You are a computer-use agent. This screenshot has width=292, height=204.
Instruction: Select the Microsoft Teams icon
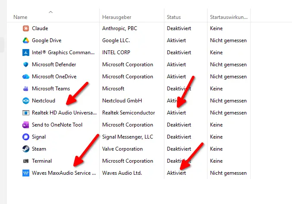(x=25, y=89)
